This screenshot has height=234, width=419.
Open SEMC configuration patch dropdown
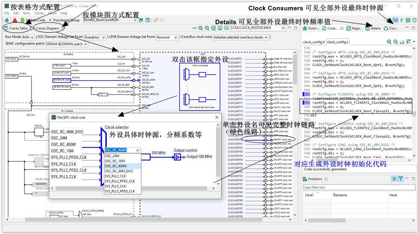pos(67,44)
